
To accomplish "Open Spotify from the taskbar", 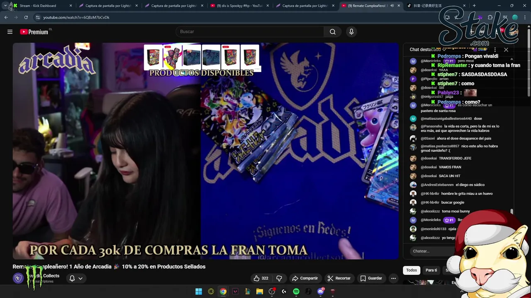I will coord(296,291).
